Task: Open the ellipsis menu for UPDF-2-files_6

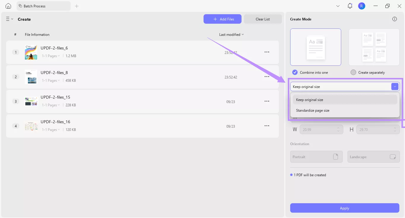Action: tap(266, 52)
